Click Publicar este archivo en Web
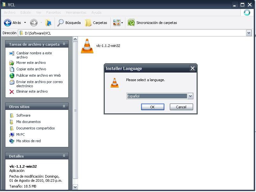 click(x=38, y=75)
